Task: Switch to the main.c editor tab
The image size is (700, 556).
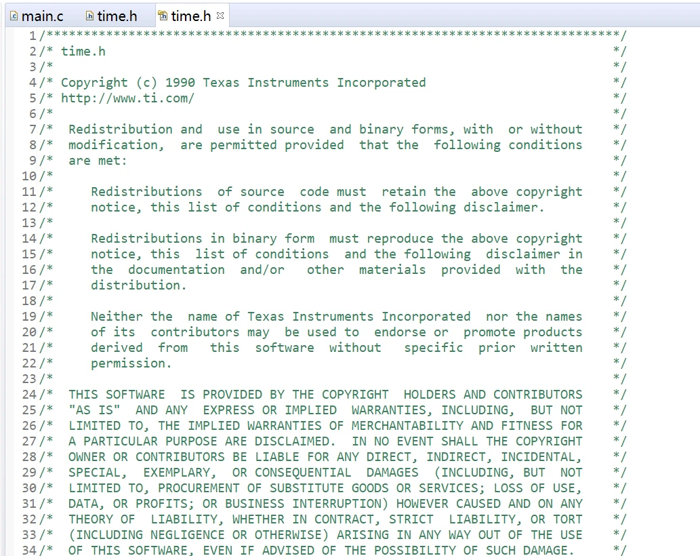Action: [37, 16]
